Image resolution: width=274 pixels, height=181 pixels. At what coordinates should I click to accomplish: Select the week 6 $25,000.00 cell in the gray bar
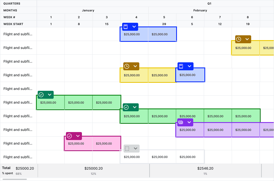[x=190, y=157]
